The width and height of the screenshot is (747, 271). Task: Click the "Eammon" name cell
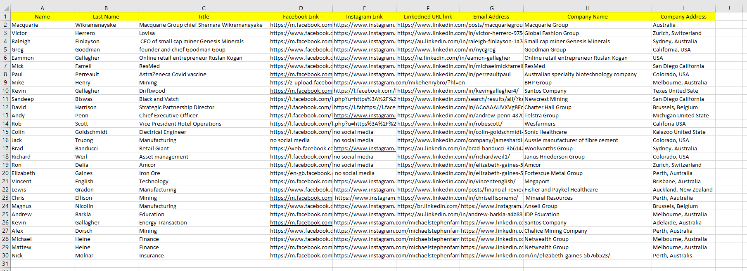(x=42, y=58)
